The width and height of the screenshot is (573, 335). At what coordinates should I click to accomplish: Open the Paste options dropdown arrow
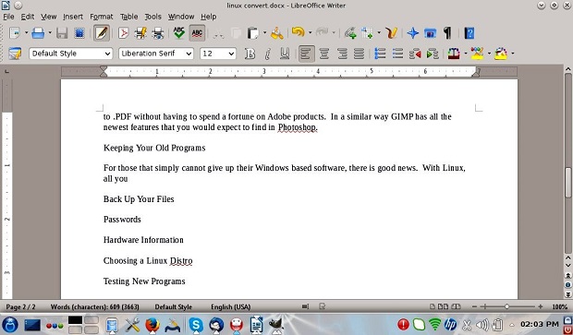[264, 33]
